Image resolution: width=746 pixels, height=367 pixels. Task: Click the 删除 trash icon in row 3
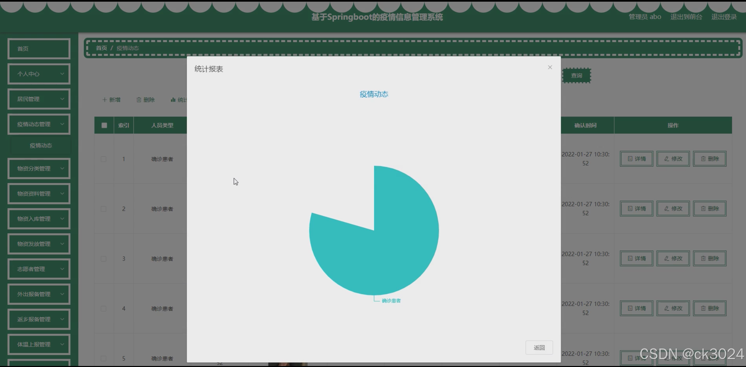[703, 259]
